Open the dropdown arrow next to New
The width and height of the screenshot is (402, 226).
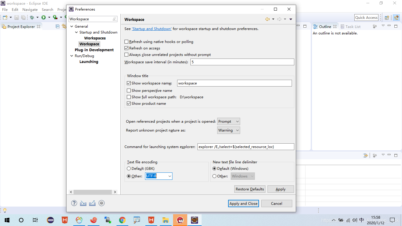click(x=10, y=17)
